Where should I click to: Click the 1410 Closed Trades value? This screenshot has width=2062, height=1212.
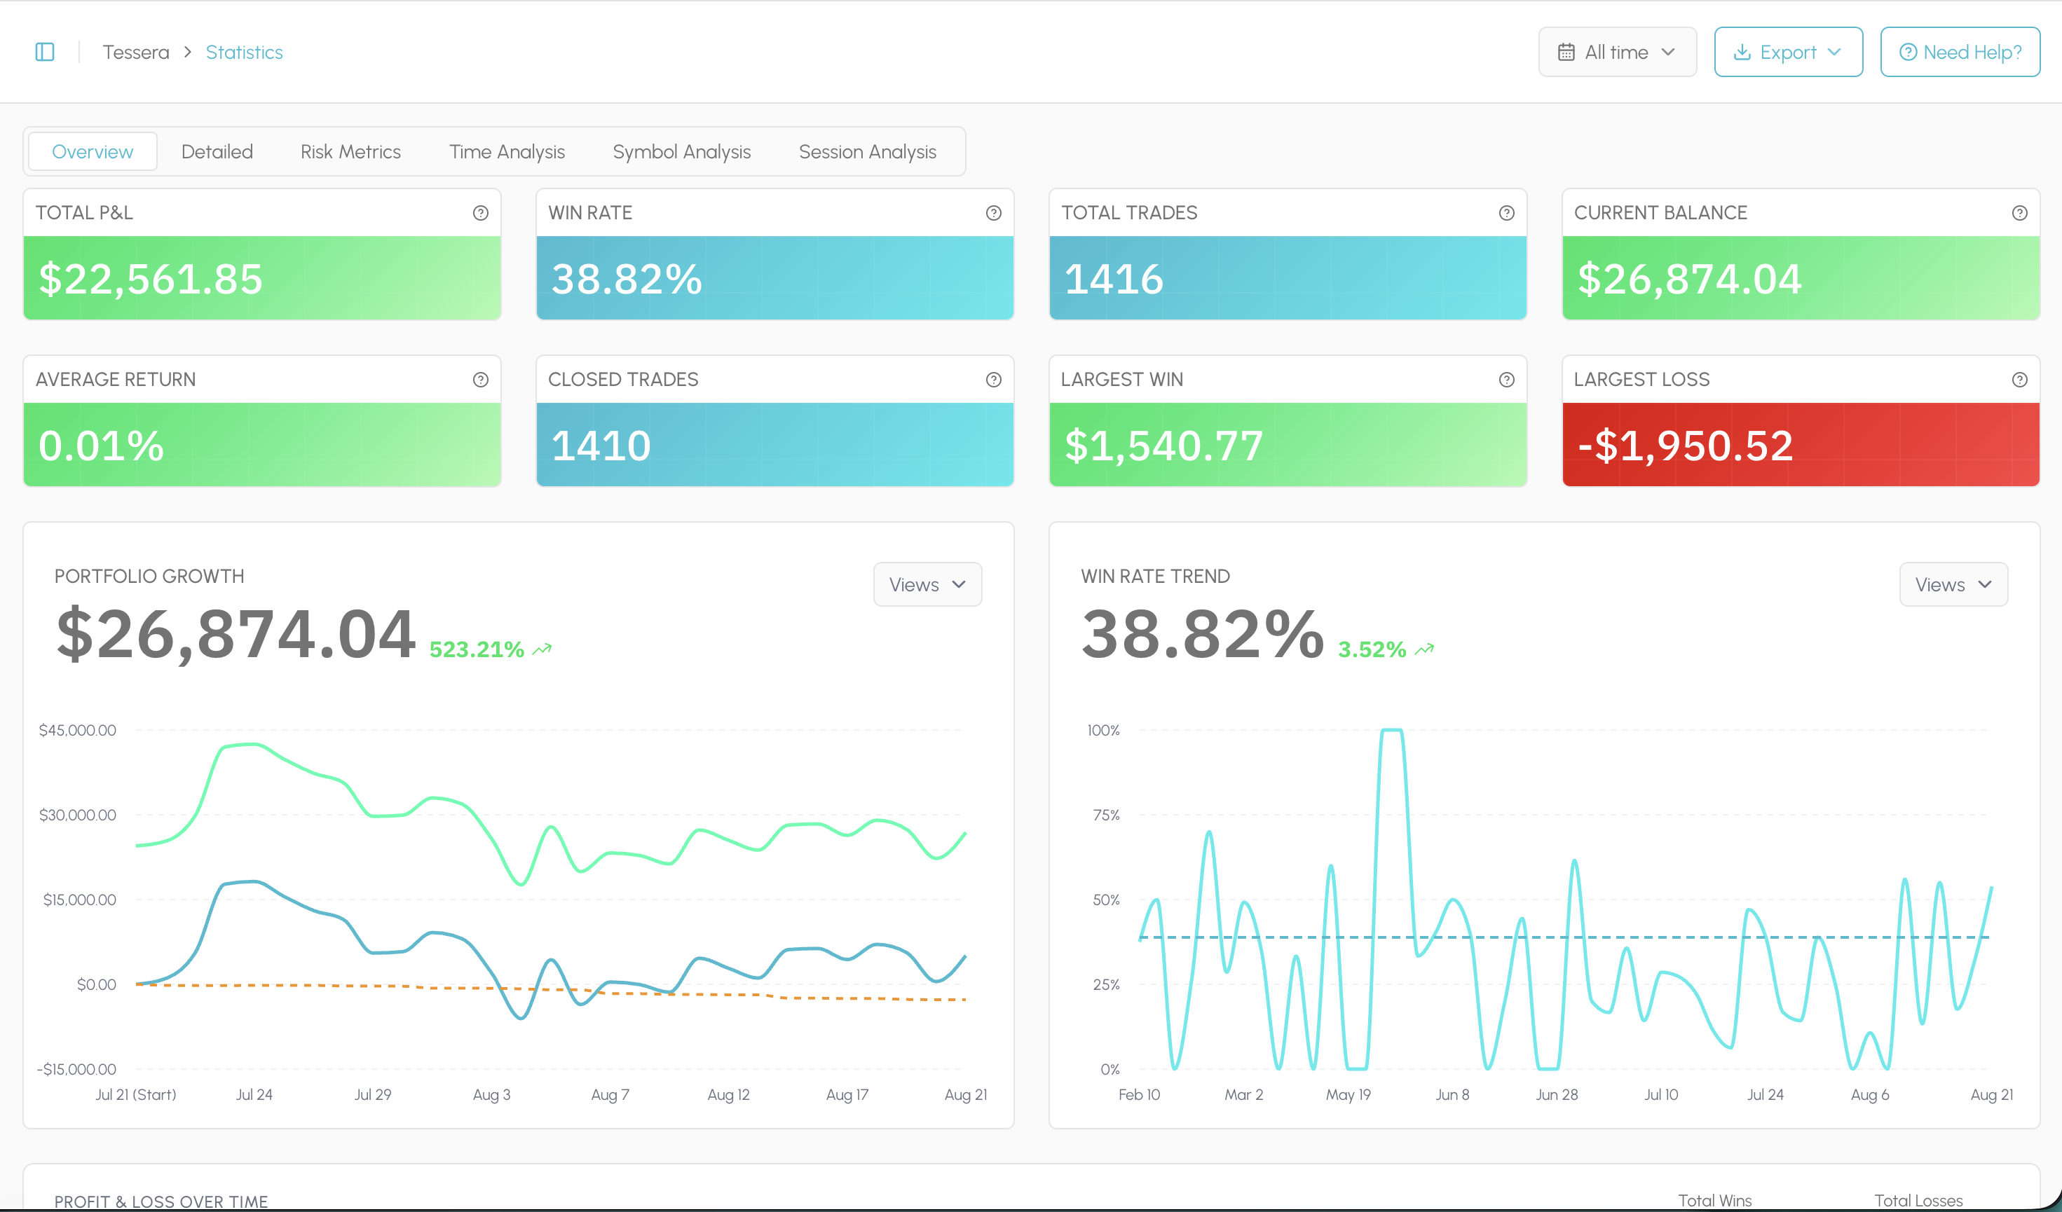click(601, 446)
